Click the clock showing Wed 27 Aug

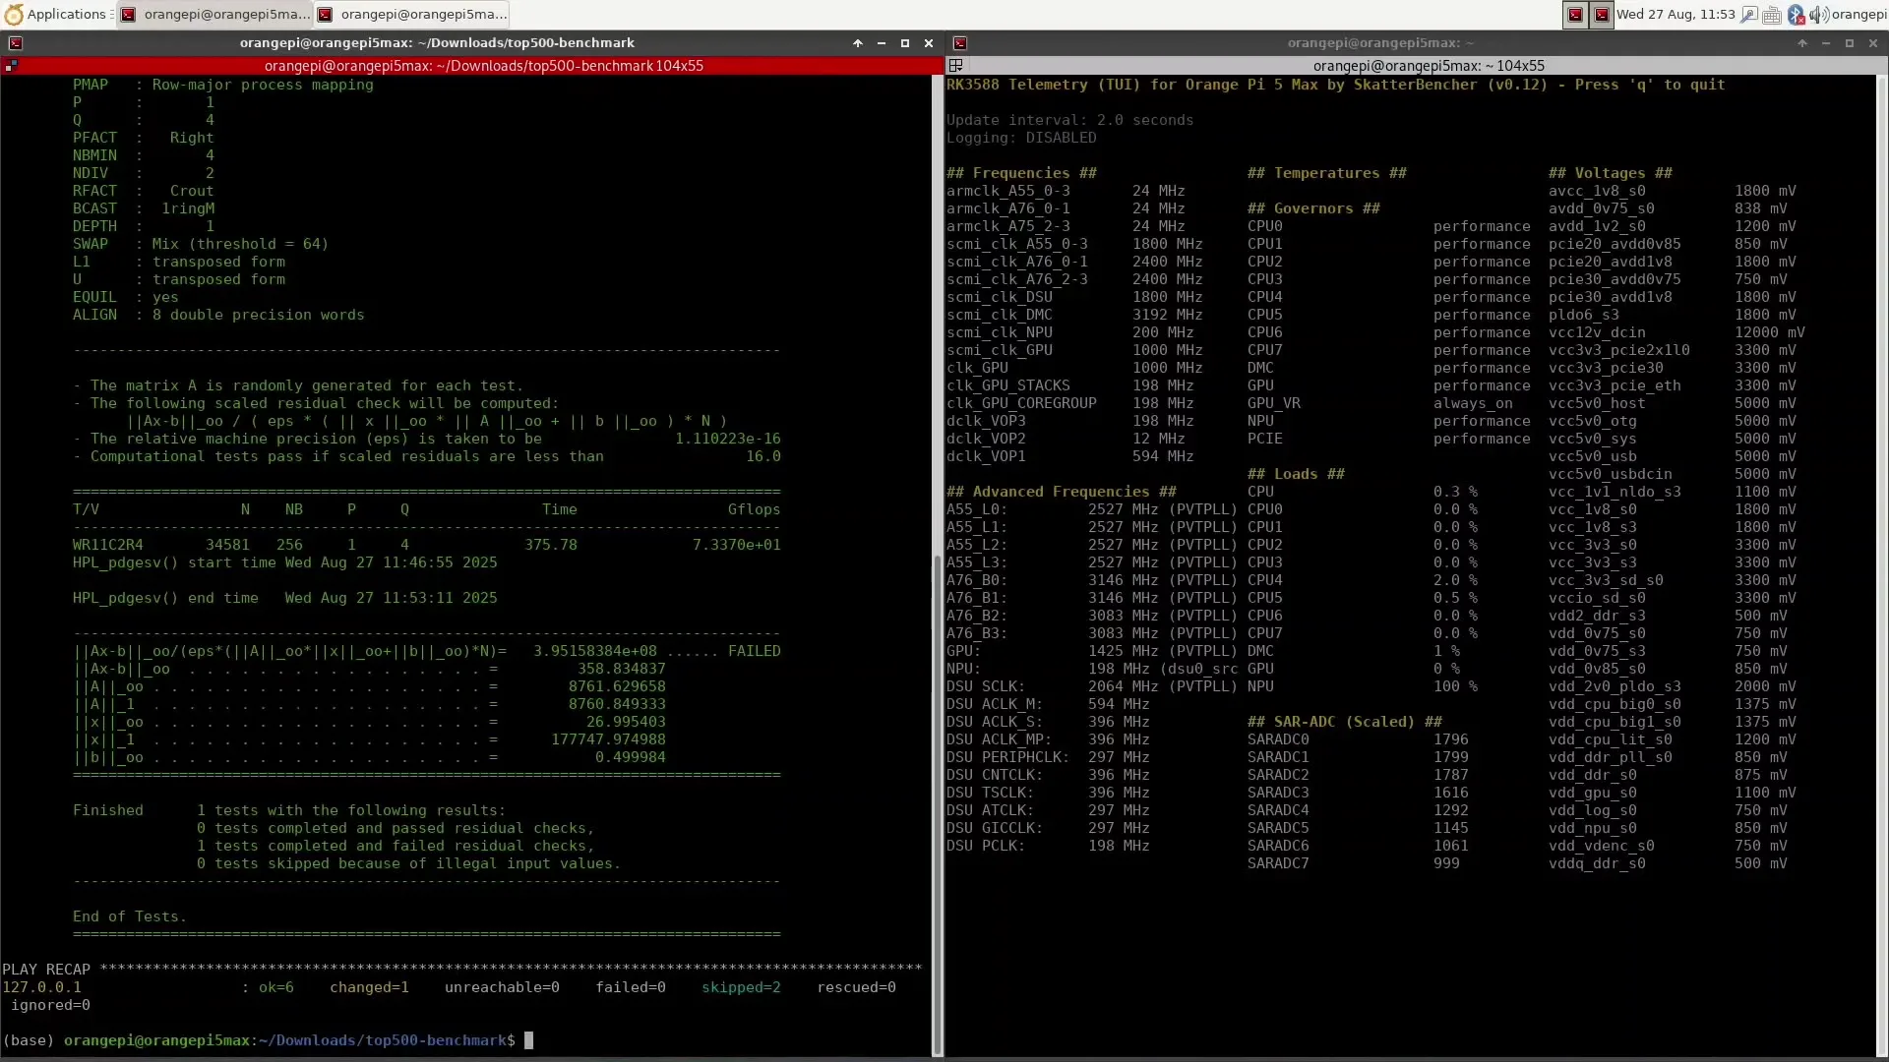(1676, 14)
